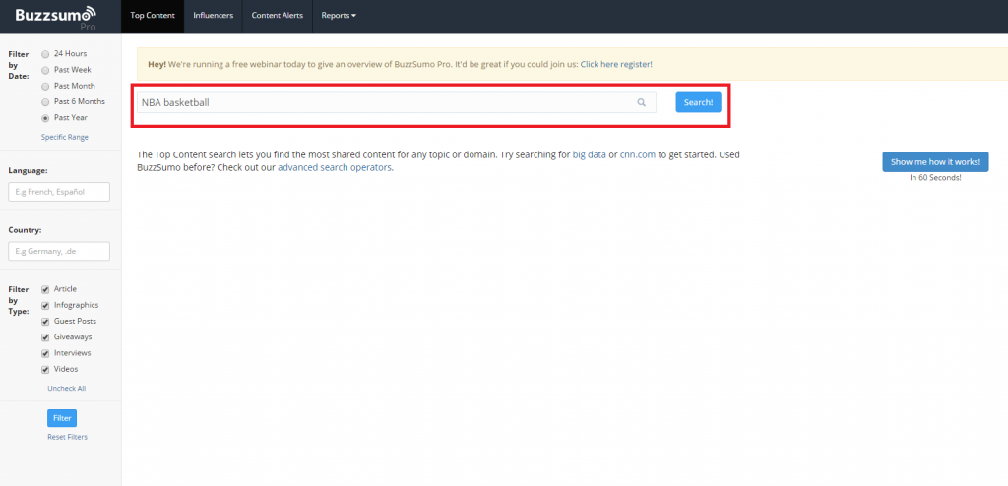This screenshot has height=486, width=1008.
Task: Toggle the Interviews checkbox
Action: click(45, 353)
